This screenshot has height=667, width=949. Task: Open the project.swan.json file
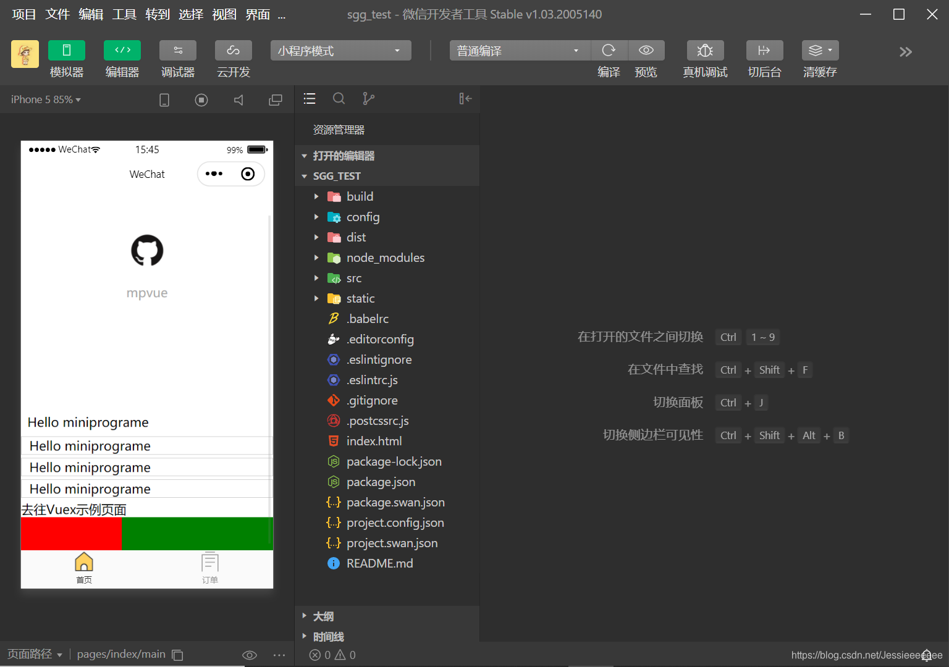click(387, 543)
